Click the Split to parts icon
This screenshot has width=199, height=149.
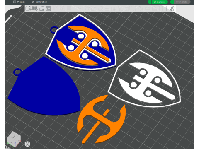point(63,8)
